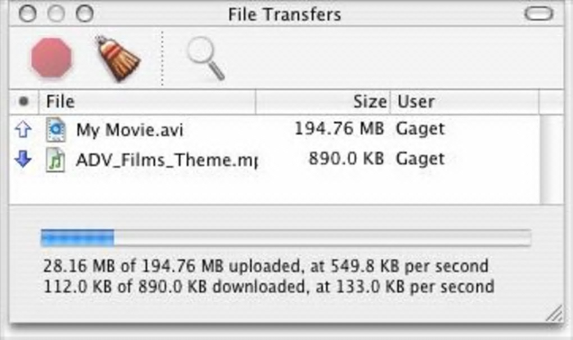
Task: Sort by the Size column header
Action: pos(323,102)
